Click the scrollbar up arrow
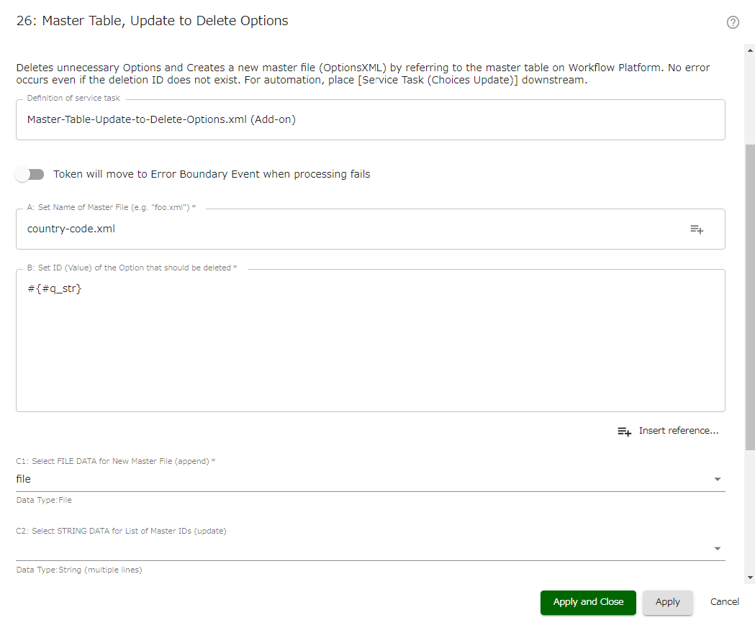The image size is (755, 620). point(749,50)
